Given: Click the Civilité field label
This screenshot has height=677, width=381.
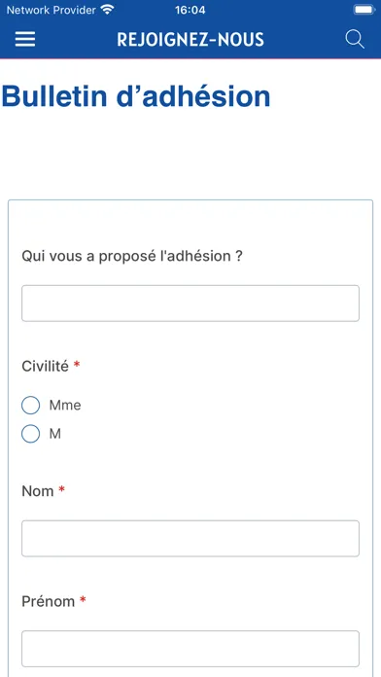Looking at the screenshot, I should [46, 366].
